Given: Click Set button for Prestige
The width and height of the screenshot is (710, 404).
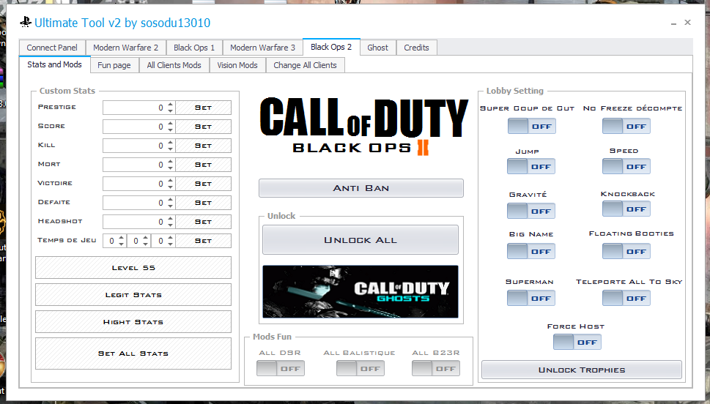Looking at the screenshot, I should coord(203,108).
